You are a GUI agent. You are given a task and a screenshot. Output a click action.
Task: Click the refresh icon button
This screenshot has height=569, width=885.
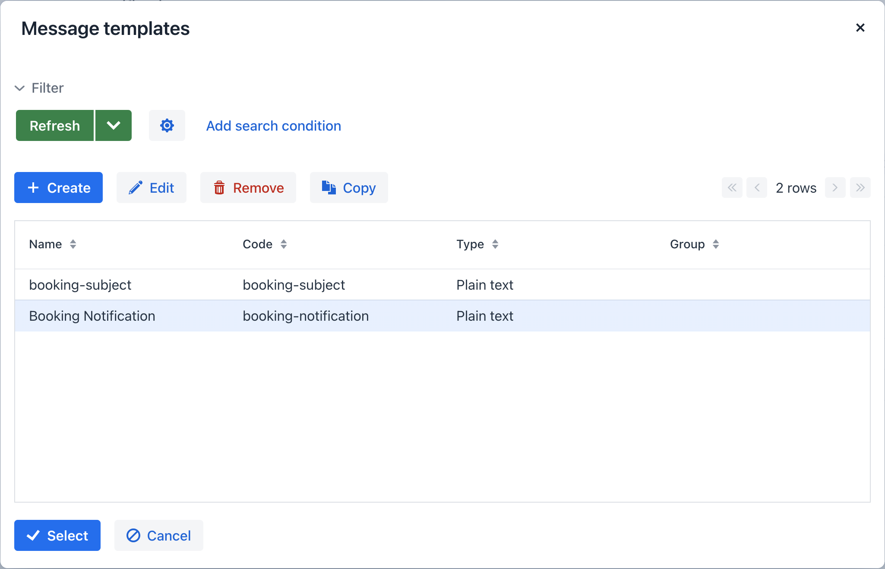pyautogui.click(x=55, y=125)
